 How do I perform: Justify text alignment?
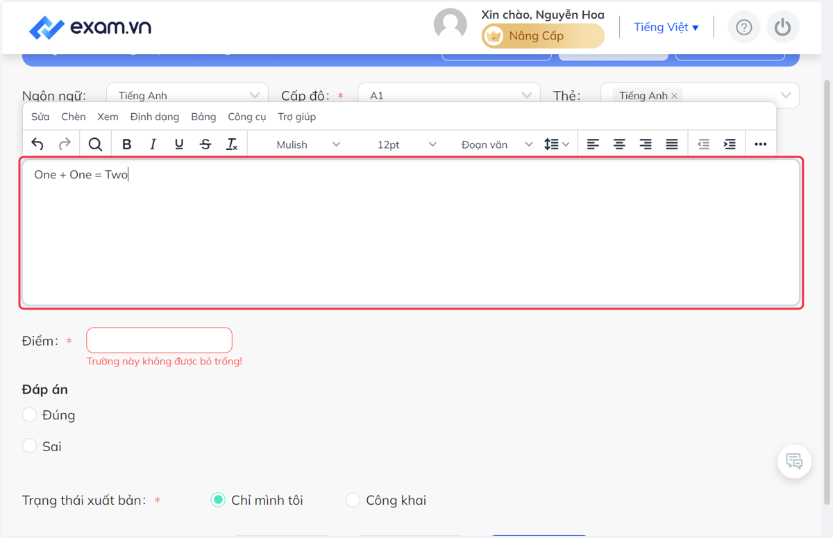coord(672,144)
